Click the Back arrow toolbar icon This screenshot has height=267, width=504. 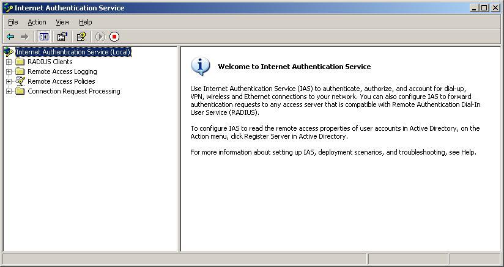pos(10,37)
